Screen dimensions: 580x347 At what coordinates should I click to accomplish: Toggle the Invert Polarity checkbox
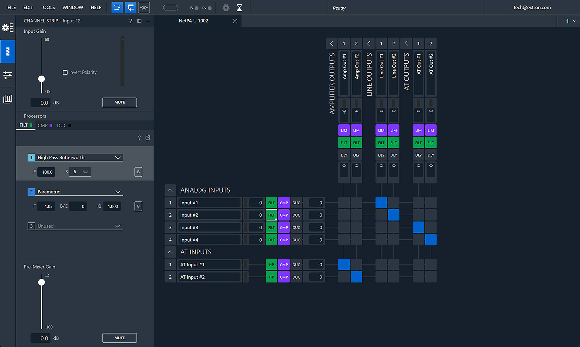click(x=65, y=73)
